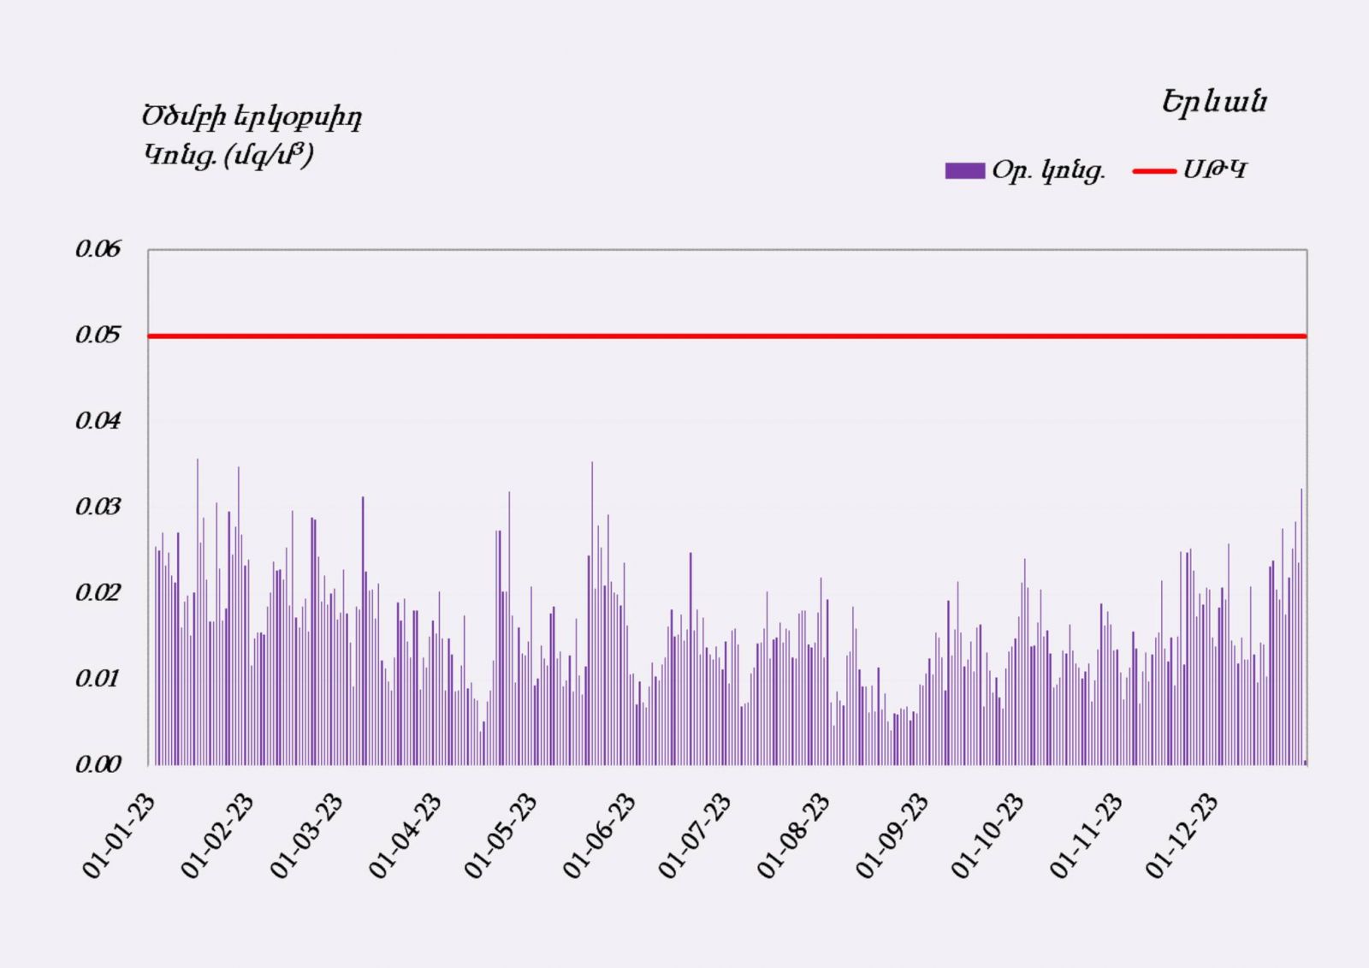Click the Ծծմբի երկօքսիդ chart title
Screen dimensions: 1369x968
[252, 116]
